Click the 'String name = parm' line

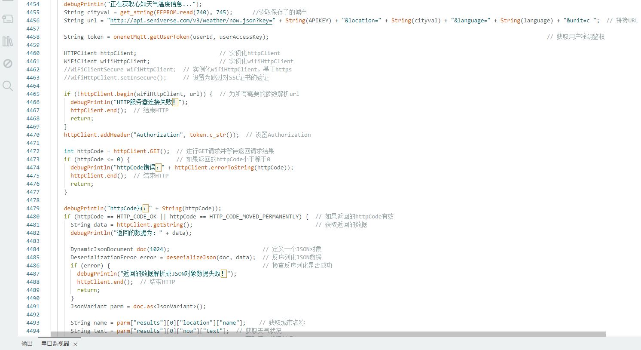158,322
